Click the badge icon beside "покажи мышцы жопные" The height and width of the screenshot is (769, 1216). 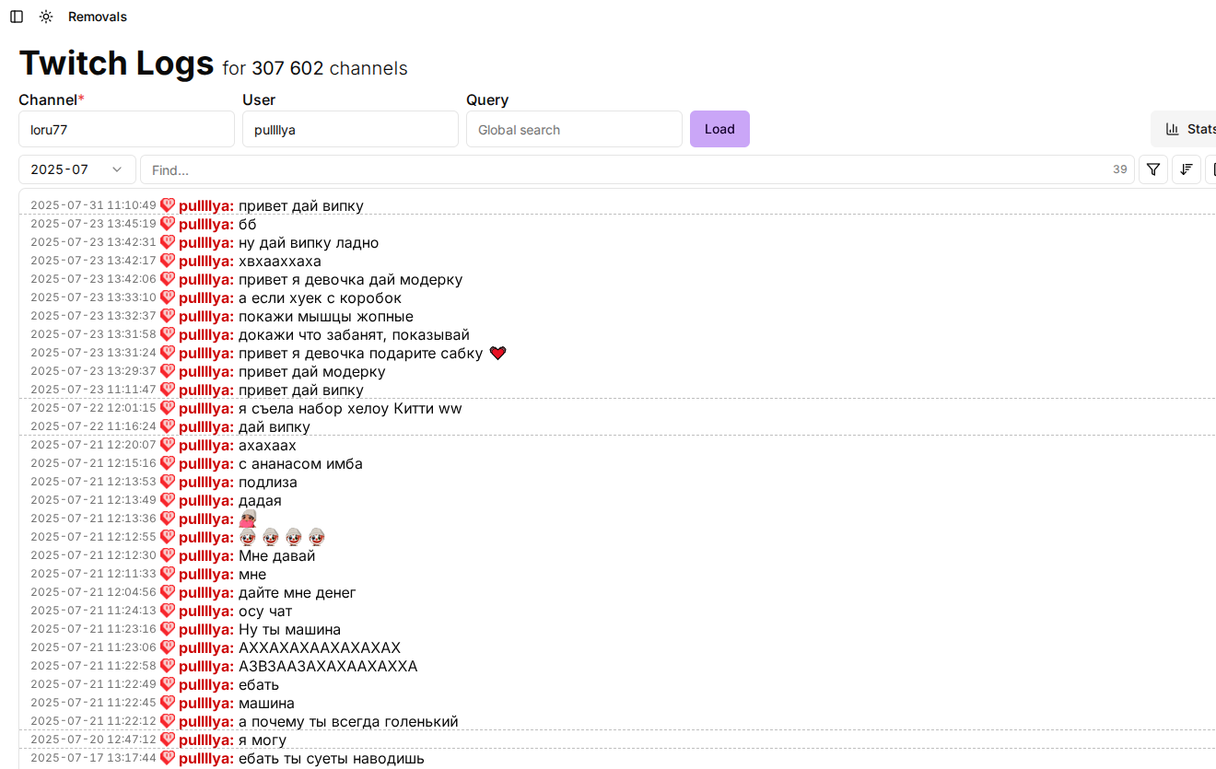pyautogui.click(x=168, y=316)
